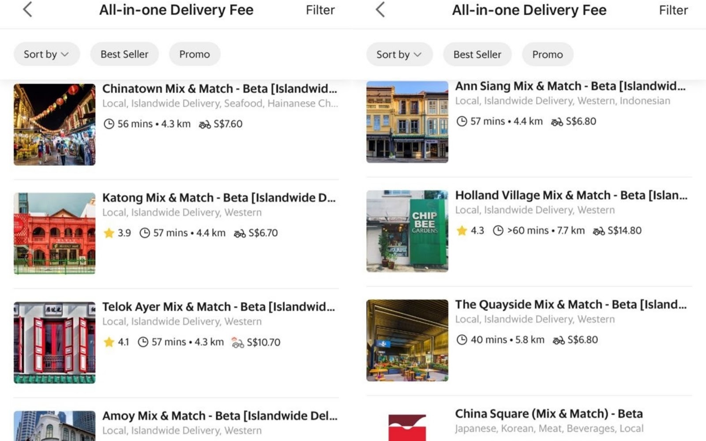The image size is (706, 441).
Task: Click '40 mins • 5.8 km' text
Action: 507,340
